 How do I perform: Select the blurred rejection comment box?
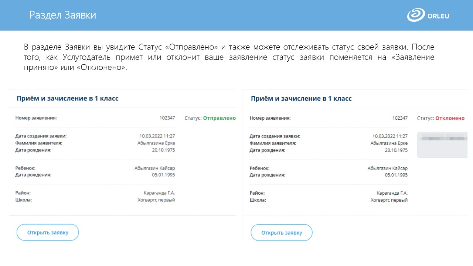click(442, 144)
